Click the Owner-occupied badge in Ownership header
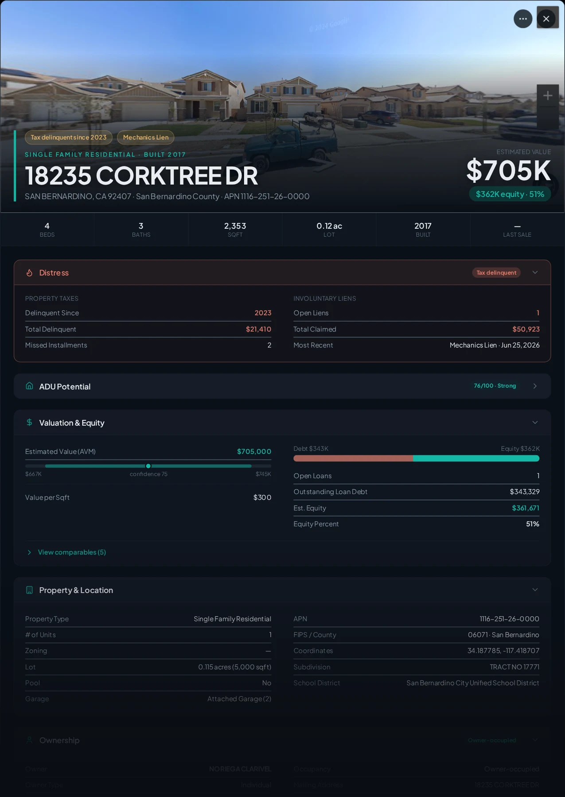Image resolution: width=565 pixels, height=797 pixels. coord(492,740)
